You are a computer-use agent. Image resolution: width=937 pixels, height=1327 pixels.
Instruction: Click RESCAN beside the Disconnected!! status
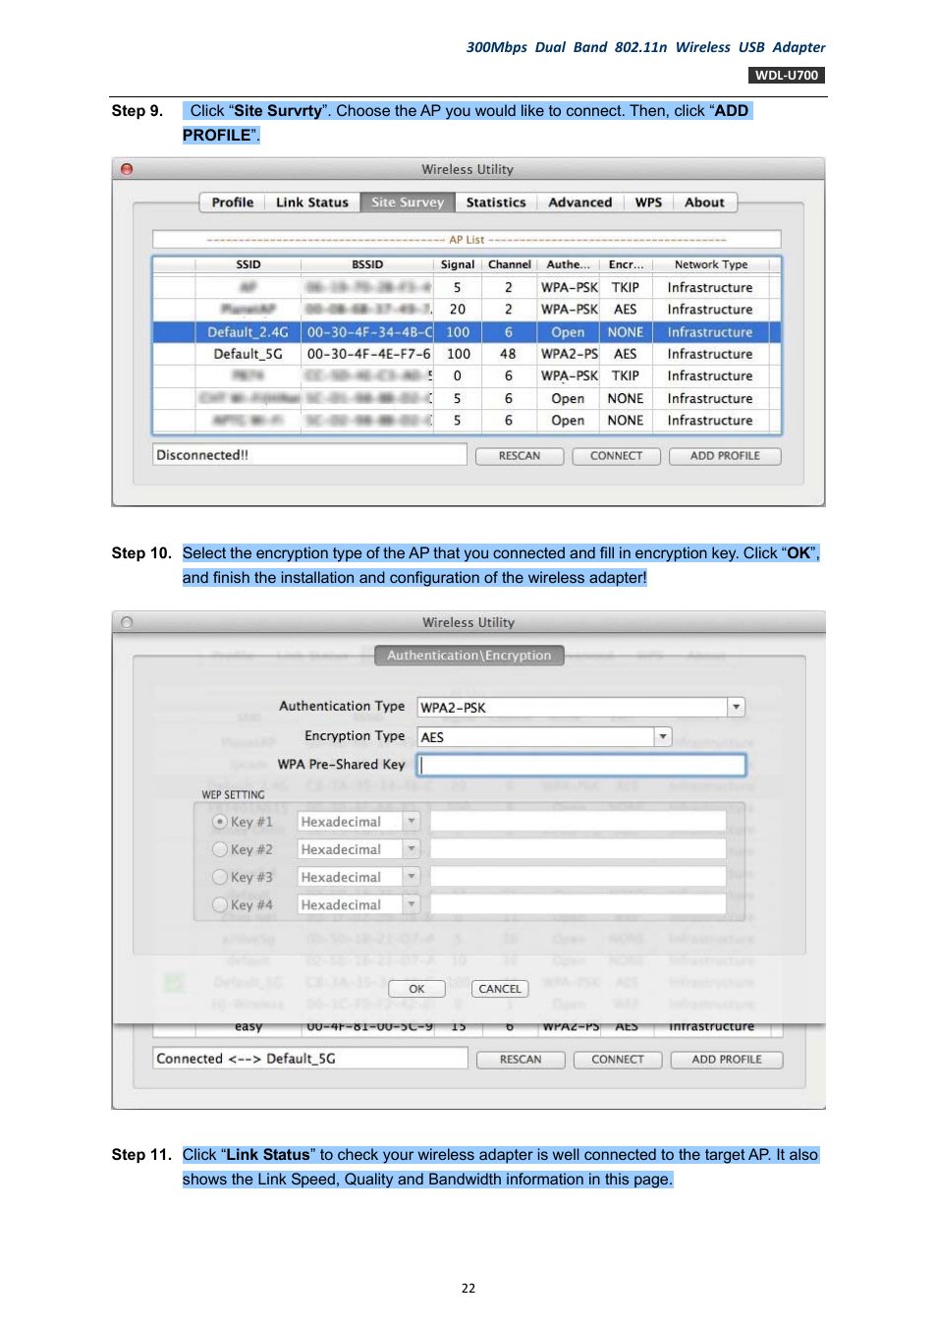click(520, 456)
